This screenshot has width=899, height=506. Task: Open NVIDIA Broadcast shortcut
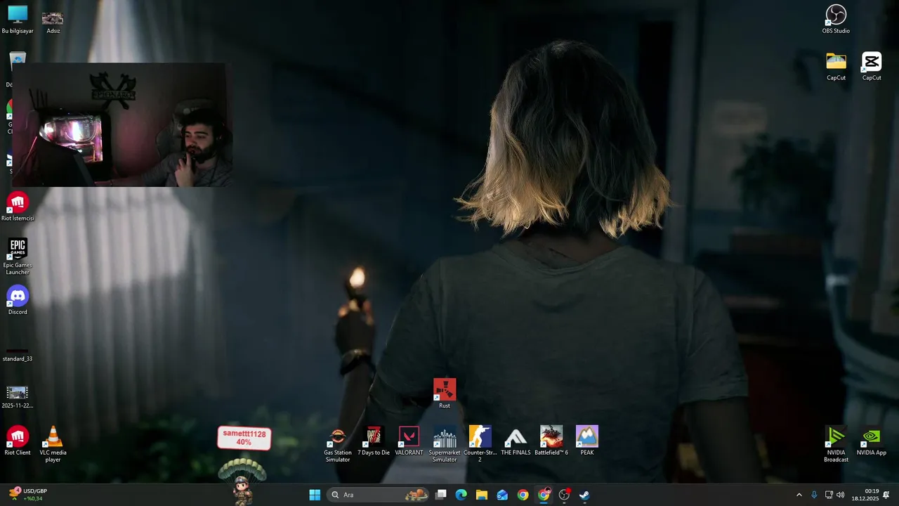point(836,444)
